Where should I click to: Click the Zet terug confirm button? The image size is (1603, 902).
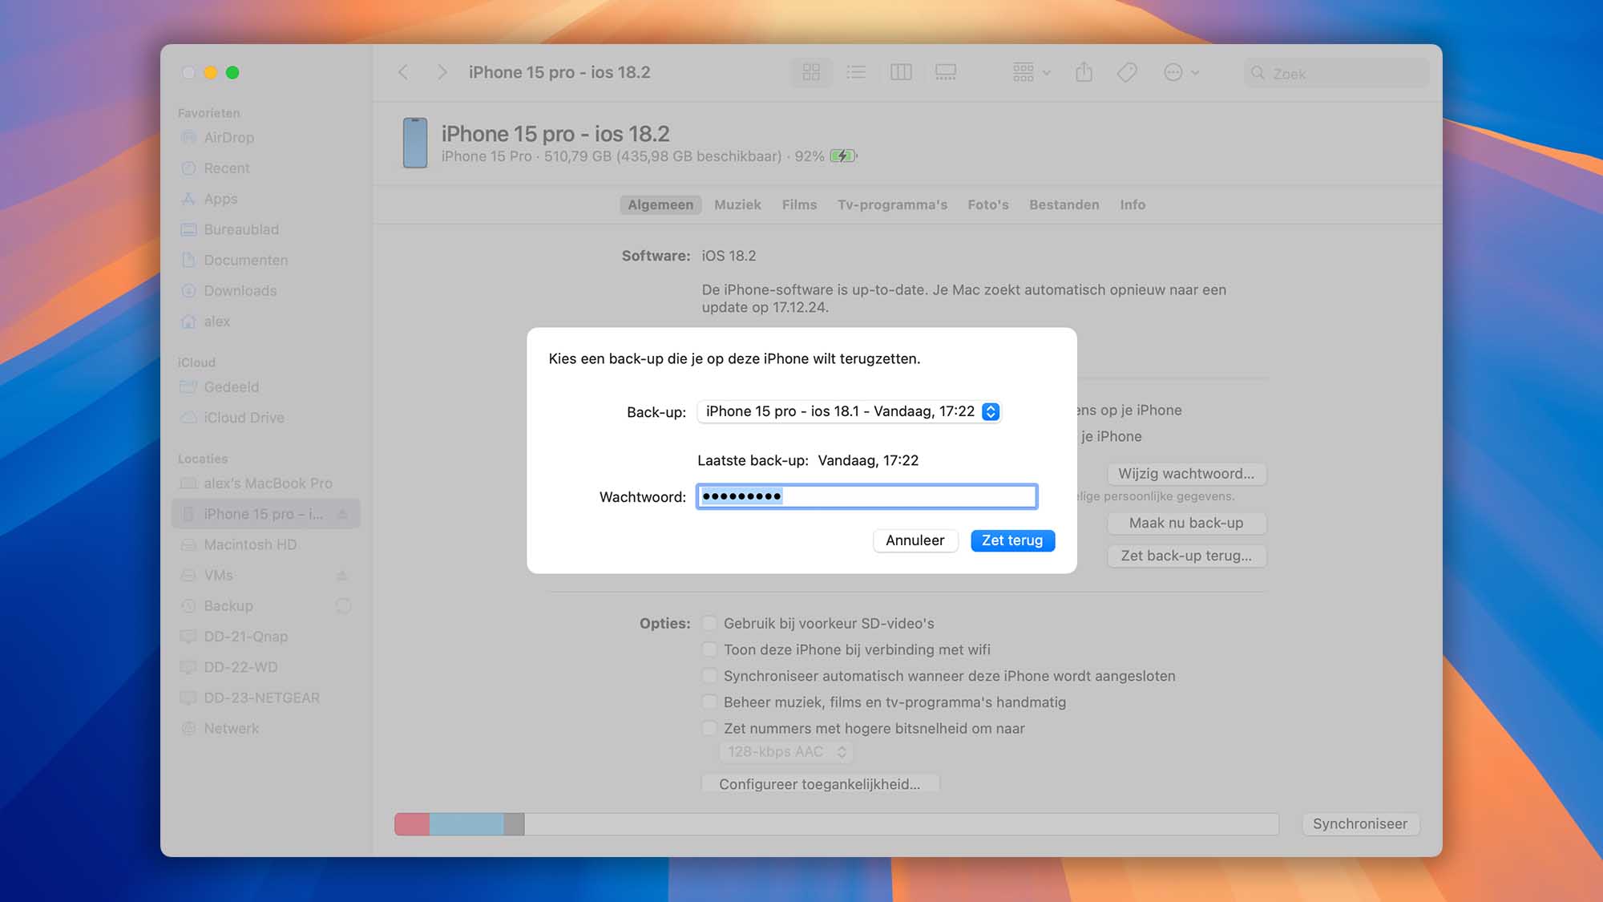tap(1011, 540)
